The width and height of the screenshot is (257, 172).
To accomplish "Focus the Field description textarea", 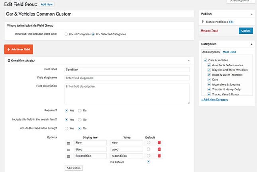I will click(x=127, y=94).
